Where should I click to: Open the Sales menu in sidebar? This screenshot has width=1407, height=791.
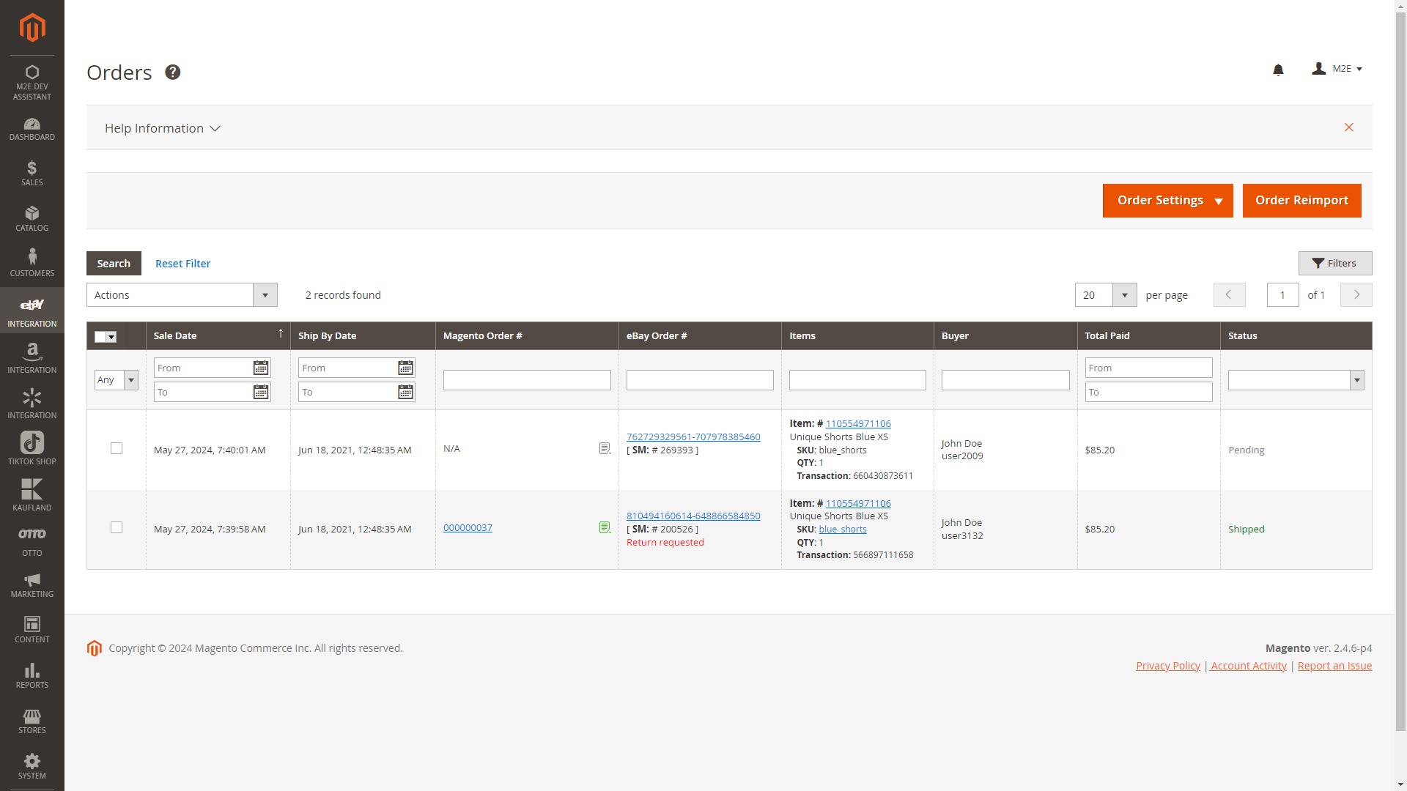(32, 173)
